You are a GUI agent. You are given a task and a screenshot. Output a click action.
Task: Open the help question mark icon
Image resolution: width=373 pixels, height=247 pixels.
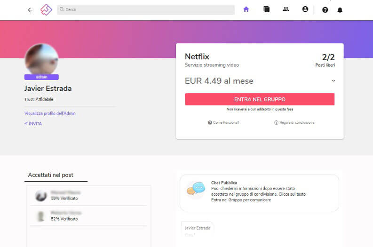(325, 10)
